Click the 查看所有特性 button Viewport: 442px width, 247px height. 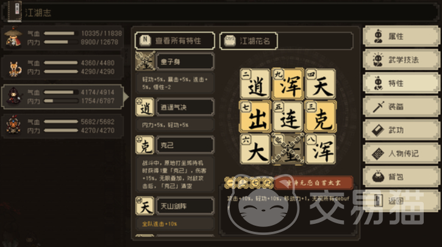point(175,41)
